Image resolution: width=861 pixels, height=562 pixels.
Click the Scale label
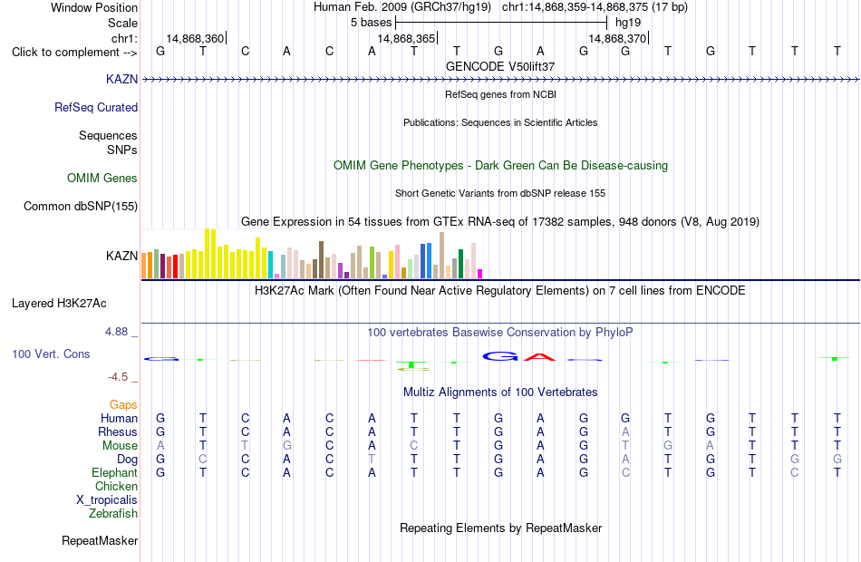(x=123, y=23)
